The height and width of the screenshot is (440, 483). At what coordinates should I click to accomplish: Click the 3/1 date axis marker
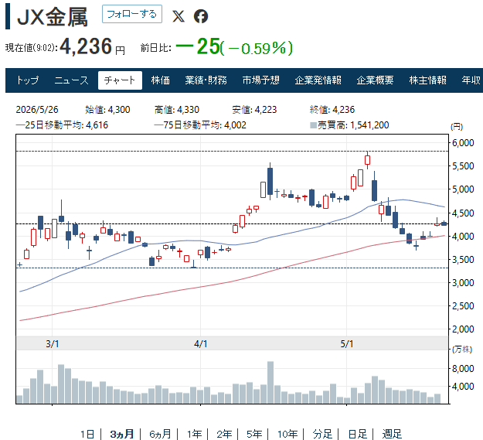pos(53,343)
